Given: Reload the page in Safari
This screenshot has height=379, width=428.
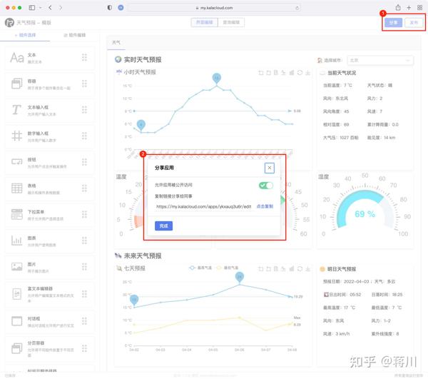Looking at the screenshot, I should (297, 8).
